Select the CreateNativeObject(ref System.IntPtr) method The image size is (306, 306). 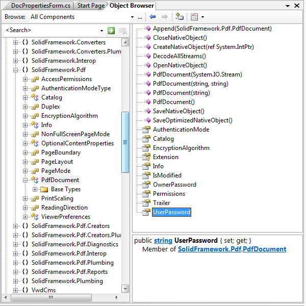coord(203,47)
